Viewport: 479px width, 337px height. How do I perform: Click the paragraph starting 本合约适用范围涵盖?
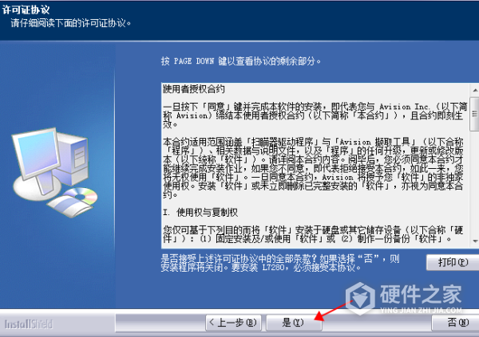(x=313, y=168)
